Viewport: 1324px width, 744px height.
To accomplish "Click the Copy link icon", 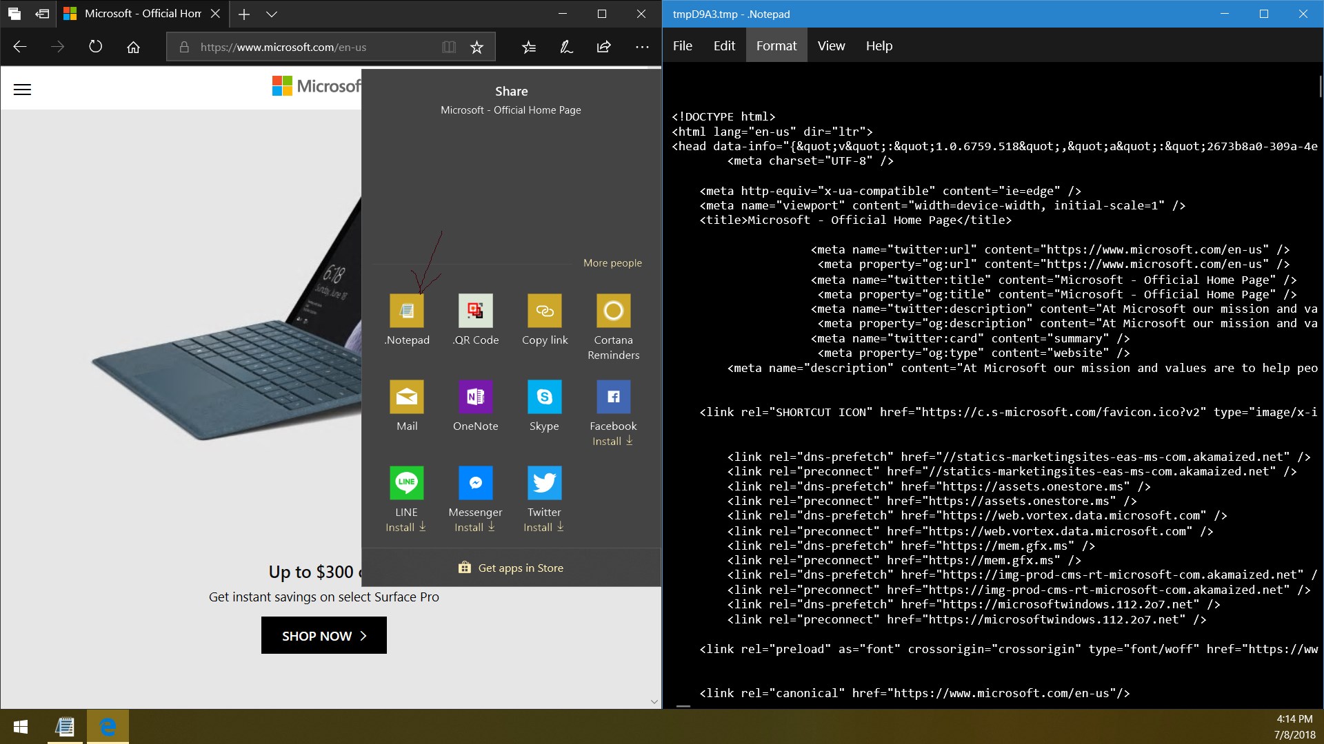I will pyautogui.click(x=545, y=311).
